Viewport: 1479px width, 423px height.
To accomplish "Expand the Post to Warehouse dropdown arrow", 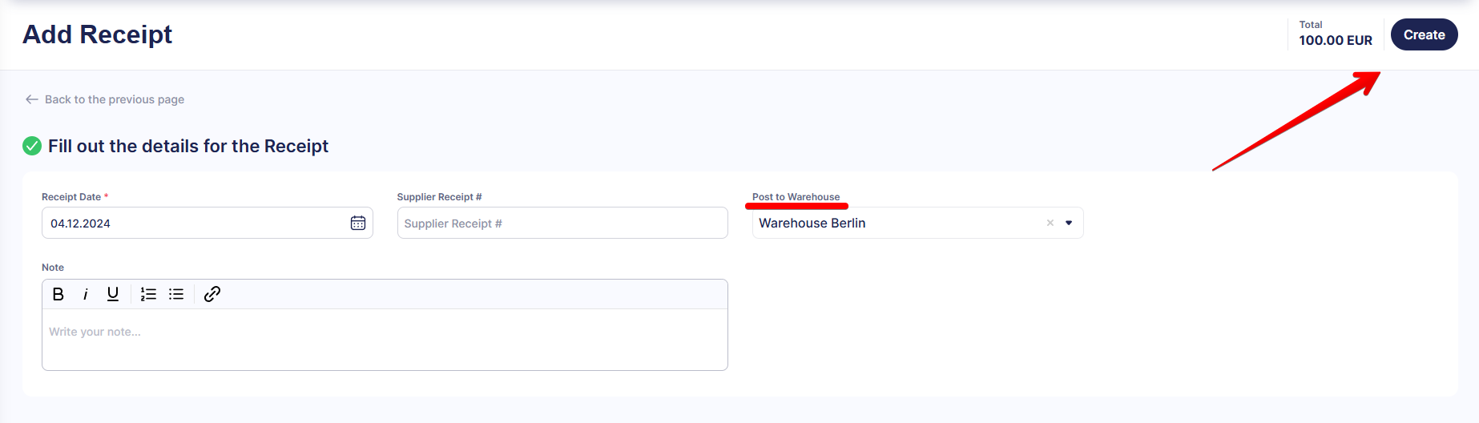I will [1069, 223].
